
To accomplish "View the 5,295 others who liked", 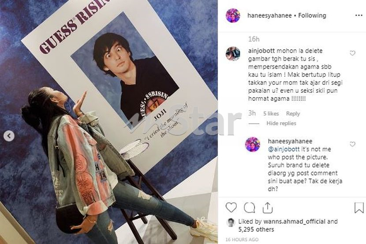I will point(256,229).
